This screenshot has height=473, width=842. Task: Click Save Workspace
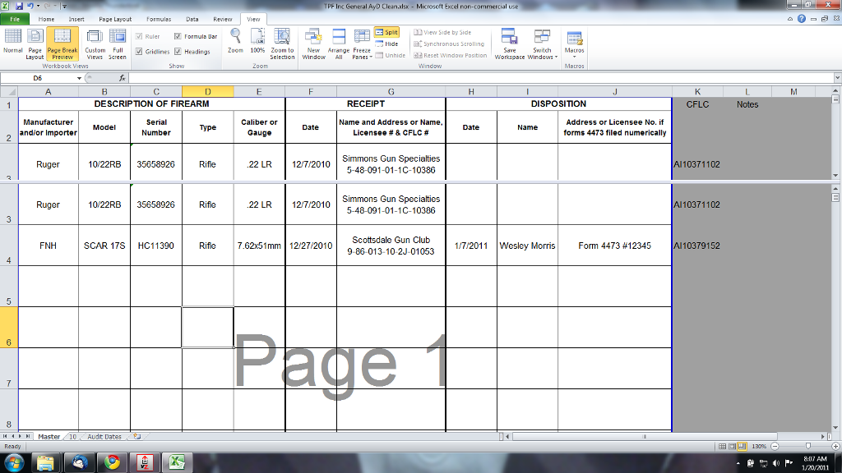pos(510,44)
